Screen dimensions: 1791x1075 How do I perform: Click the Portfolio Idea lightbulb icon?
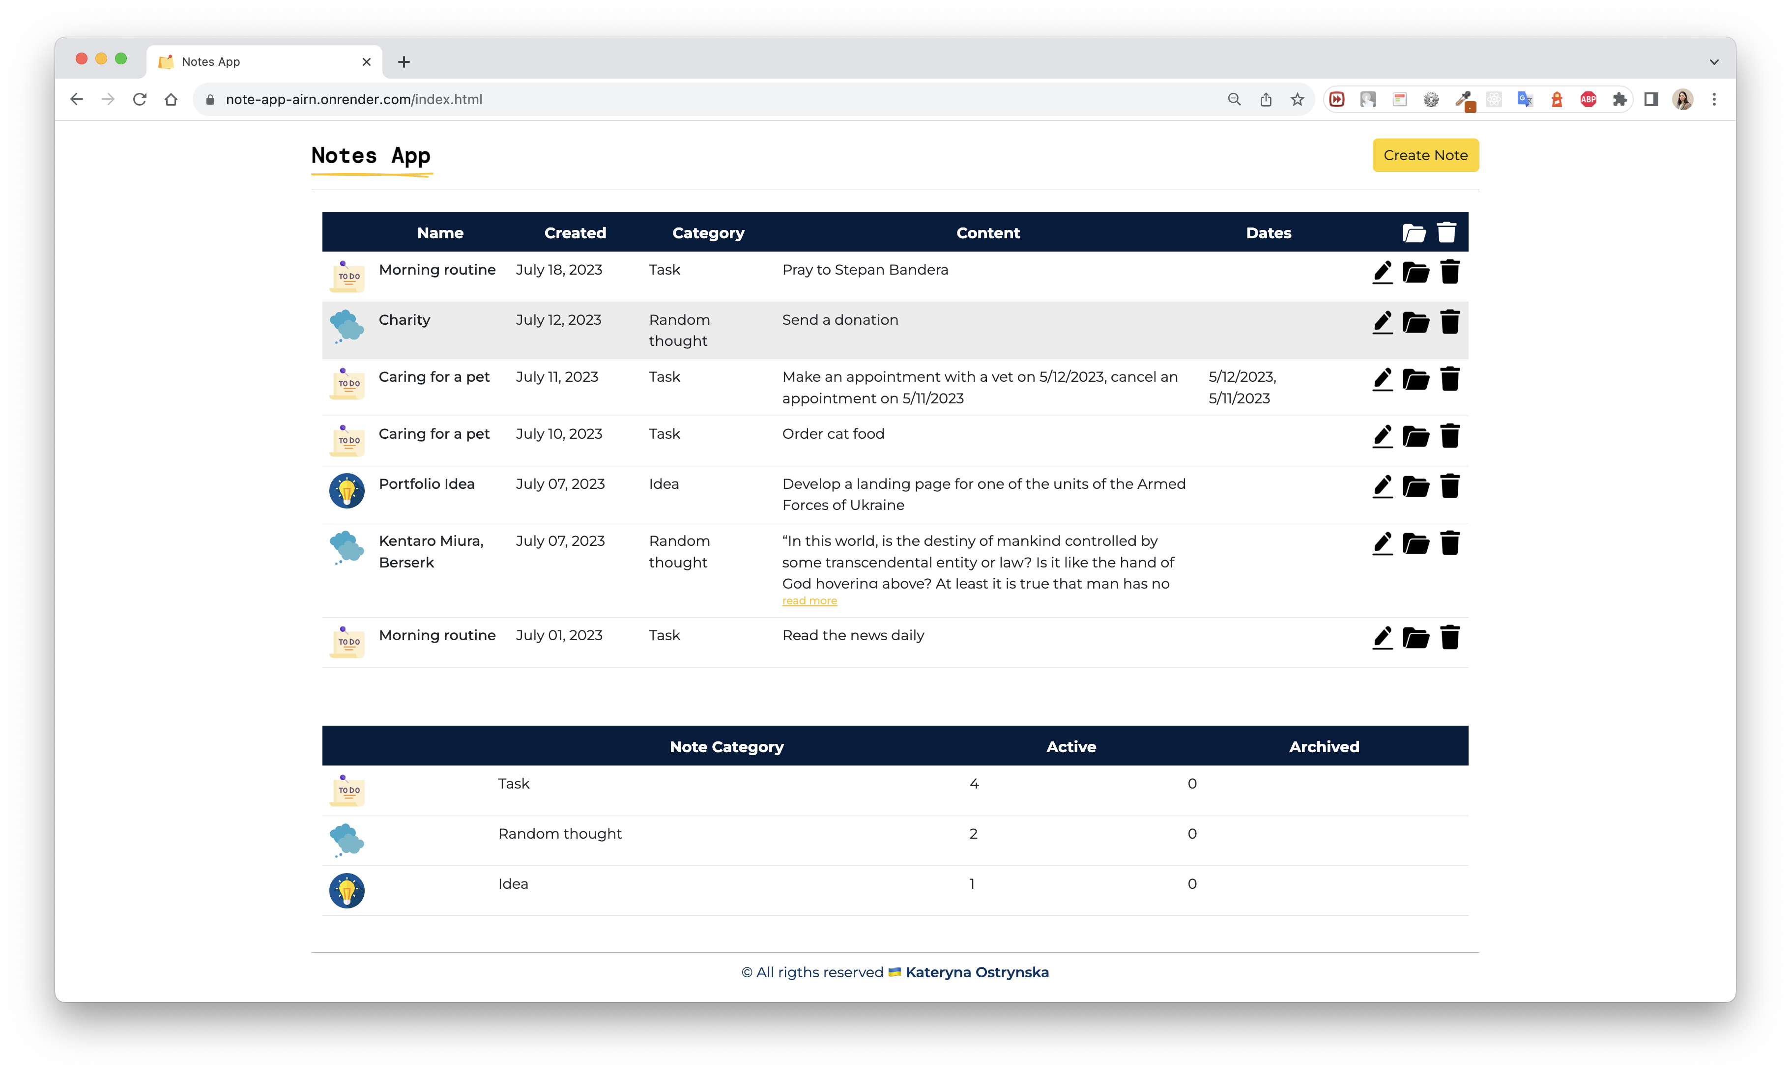(347, 491)
